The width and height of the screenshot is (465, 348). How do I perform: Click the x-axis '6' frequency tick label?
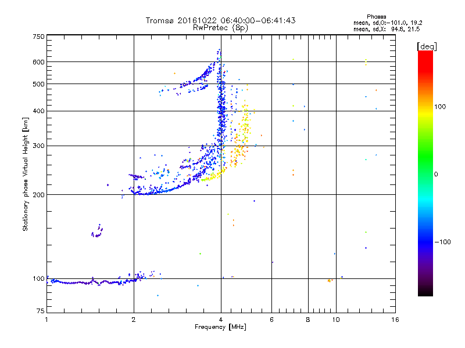(271, 320)
